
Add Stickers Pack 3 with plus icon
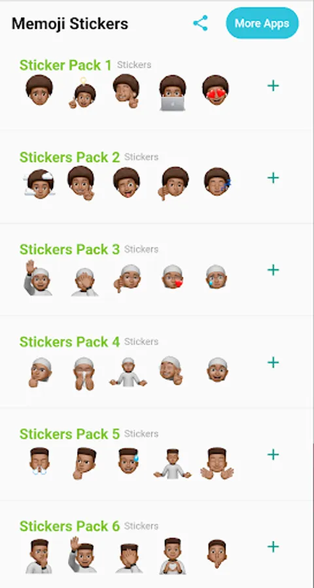pos(273,270)
